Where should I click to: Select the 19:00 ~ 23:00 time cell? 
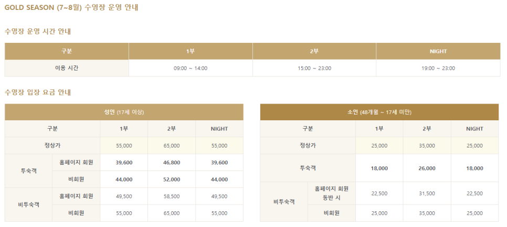coord(438,69)
